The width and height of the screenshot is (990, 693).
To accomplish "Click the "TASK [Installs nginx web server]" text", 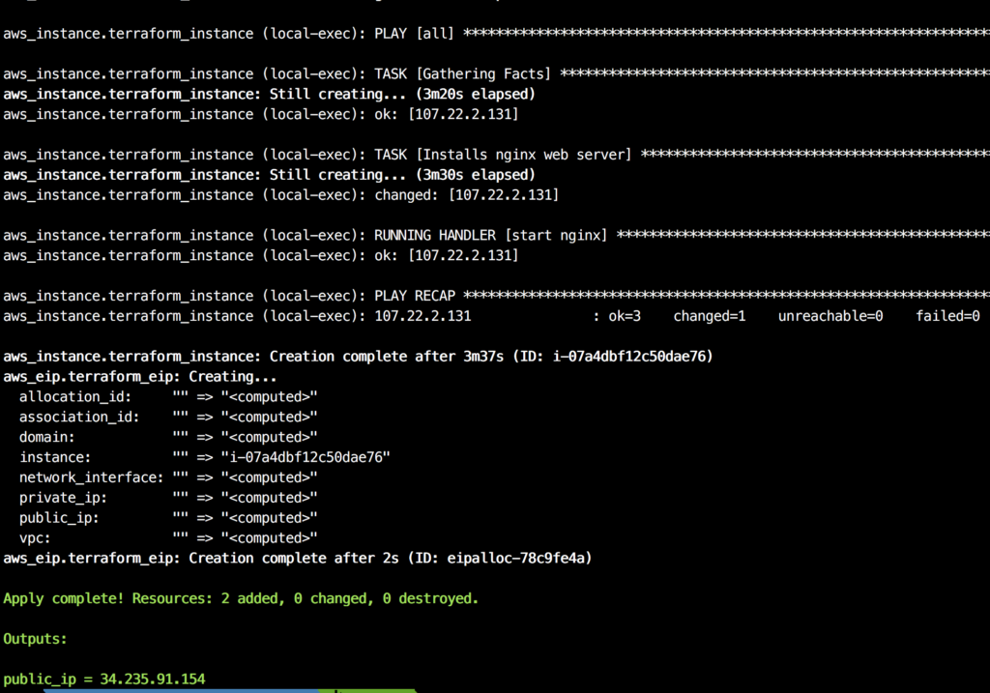I will click(x=503, y=155).
